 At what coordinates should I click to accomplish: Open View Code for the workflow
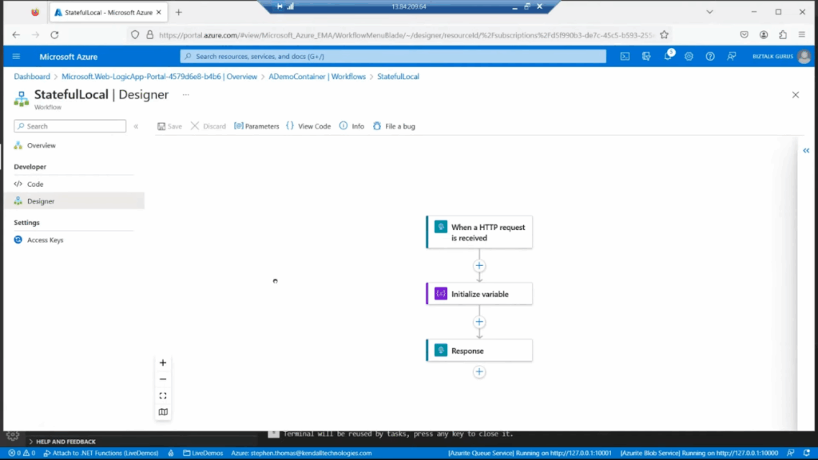point(308,126)
